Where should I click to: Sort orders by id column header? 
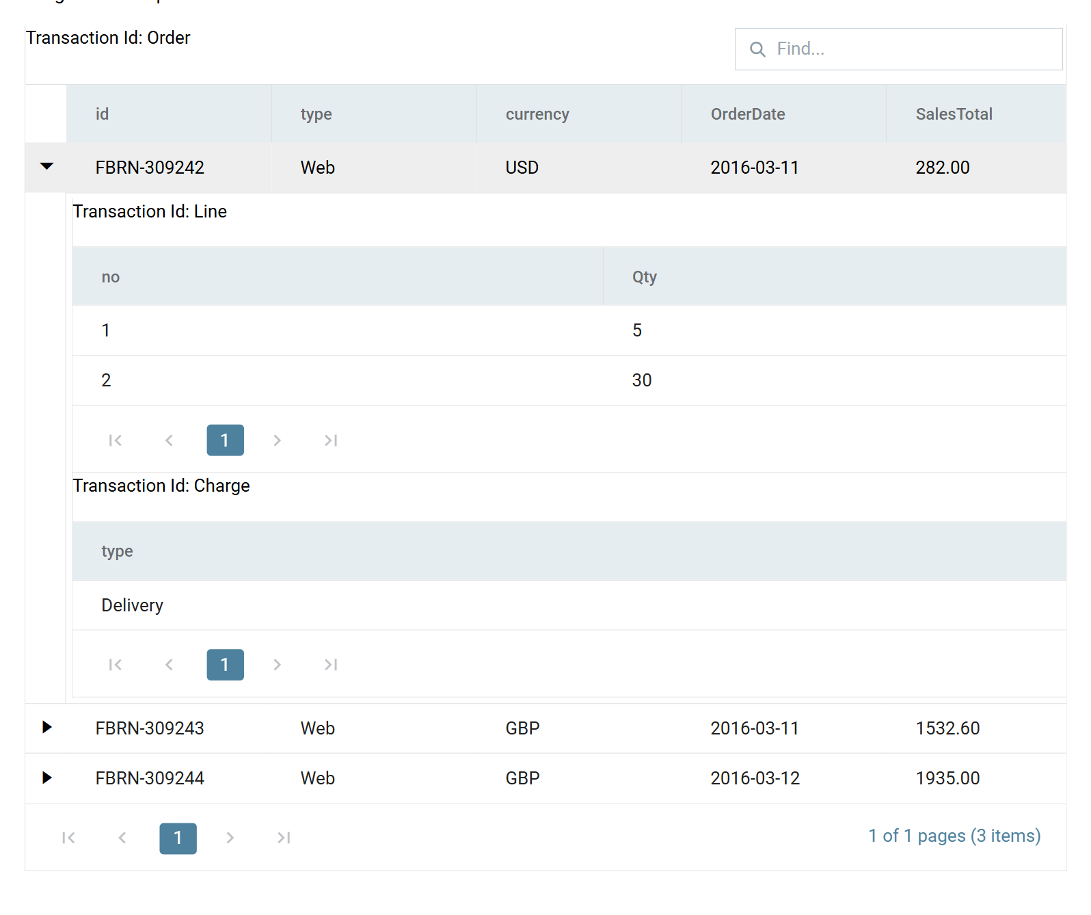click(x=169, y=114)
